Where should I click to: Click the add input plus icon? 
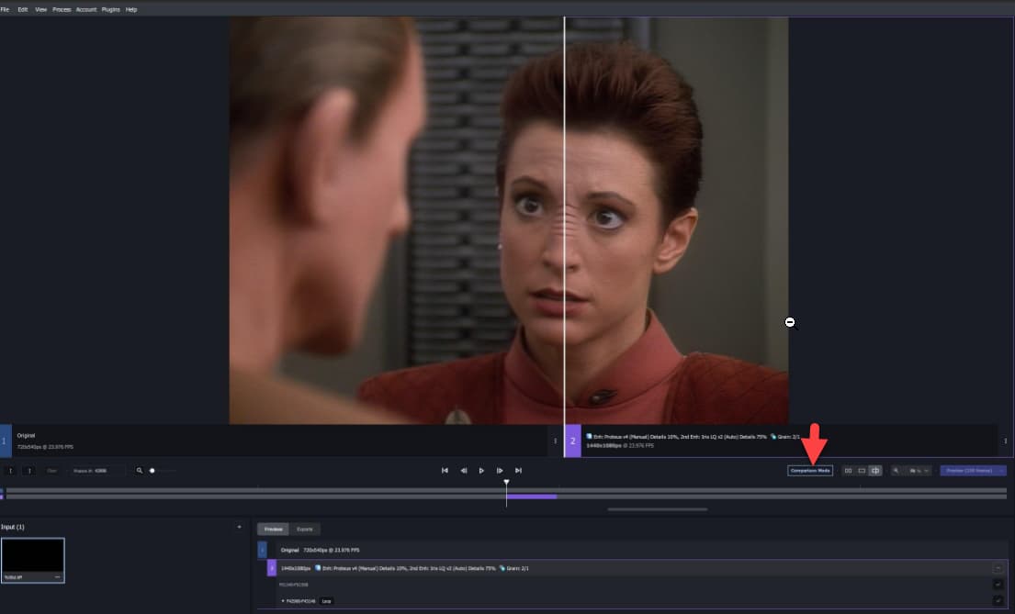239,527
